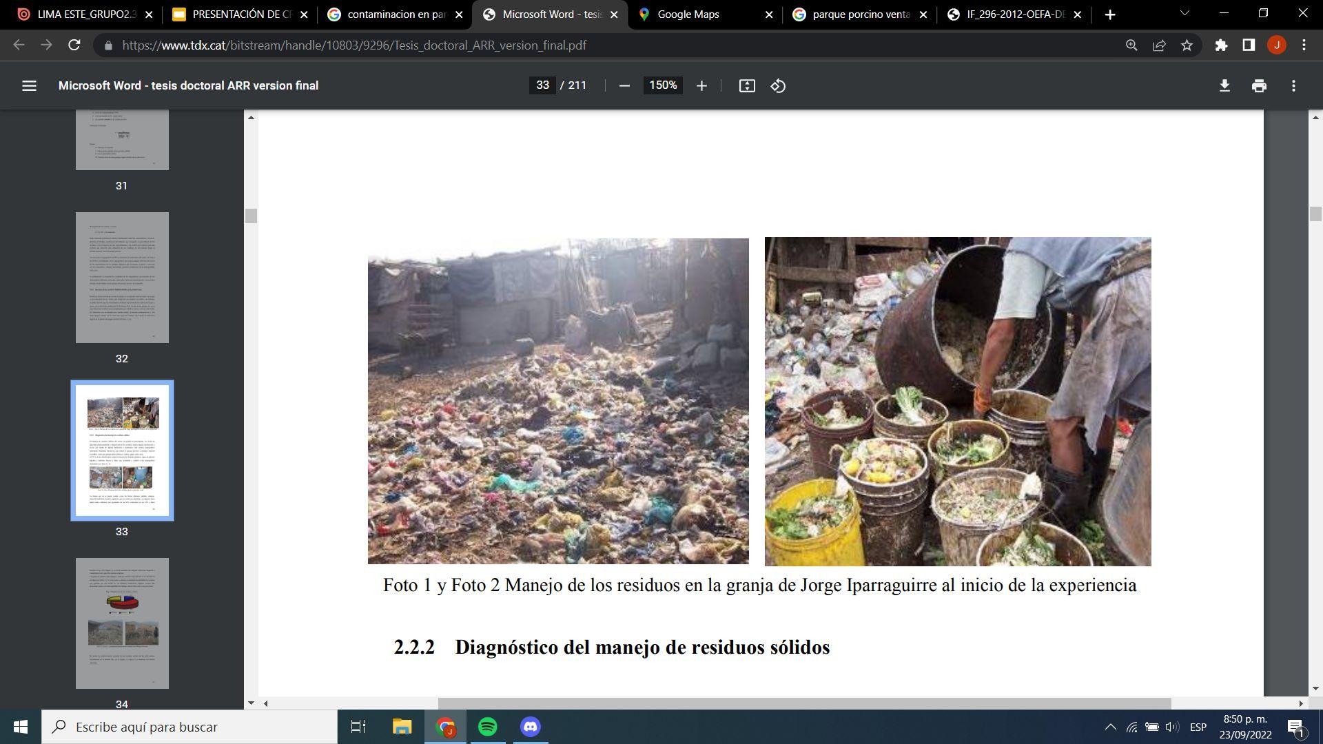
Task: Click the zoom in plus button
Action: (x=701, y=85)
